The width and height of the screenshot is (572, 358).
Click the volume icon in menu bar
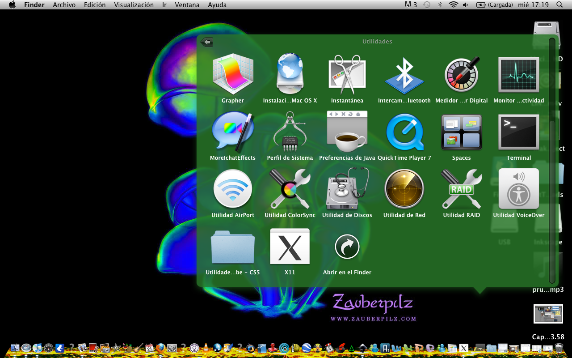click(466, 5)
